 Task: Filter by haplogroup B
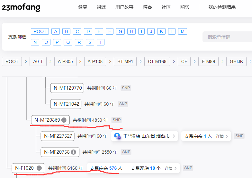[66, 31]
